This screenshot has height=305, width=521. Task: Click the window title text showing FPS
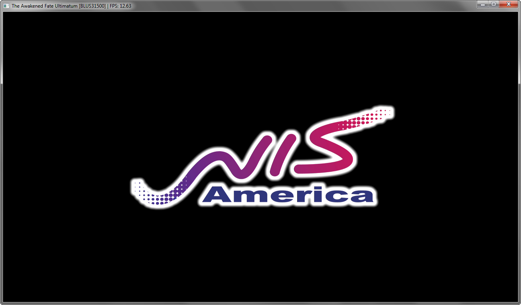(72, 6)
